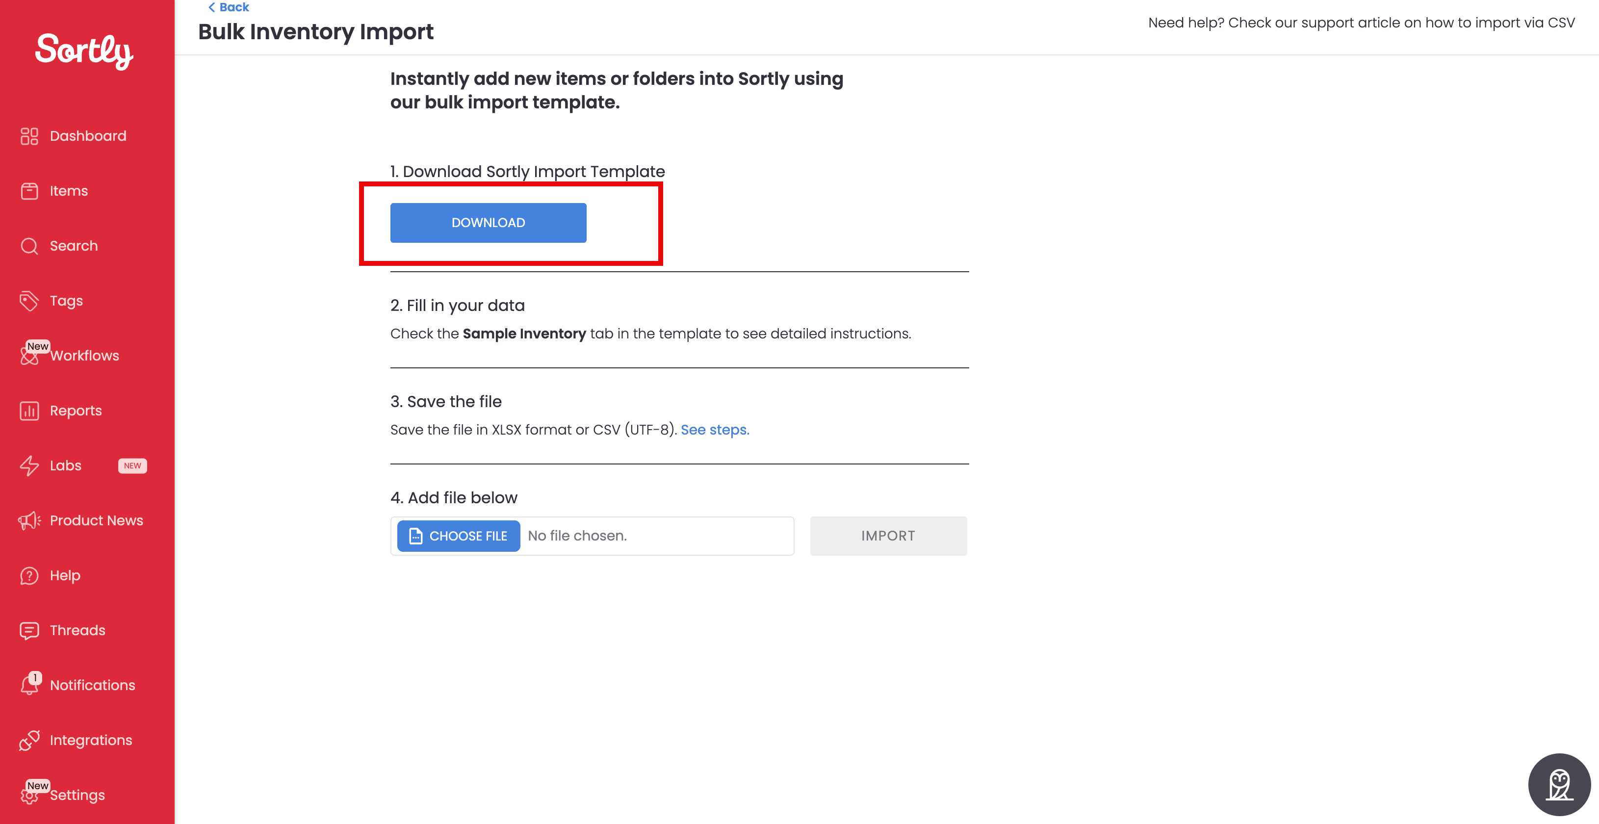Open the Workflows icon in sidebar
The image size is (1599, 824).
click(x=28, y=357)
